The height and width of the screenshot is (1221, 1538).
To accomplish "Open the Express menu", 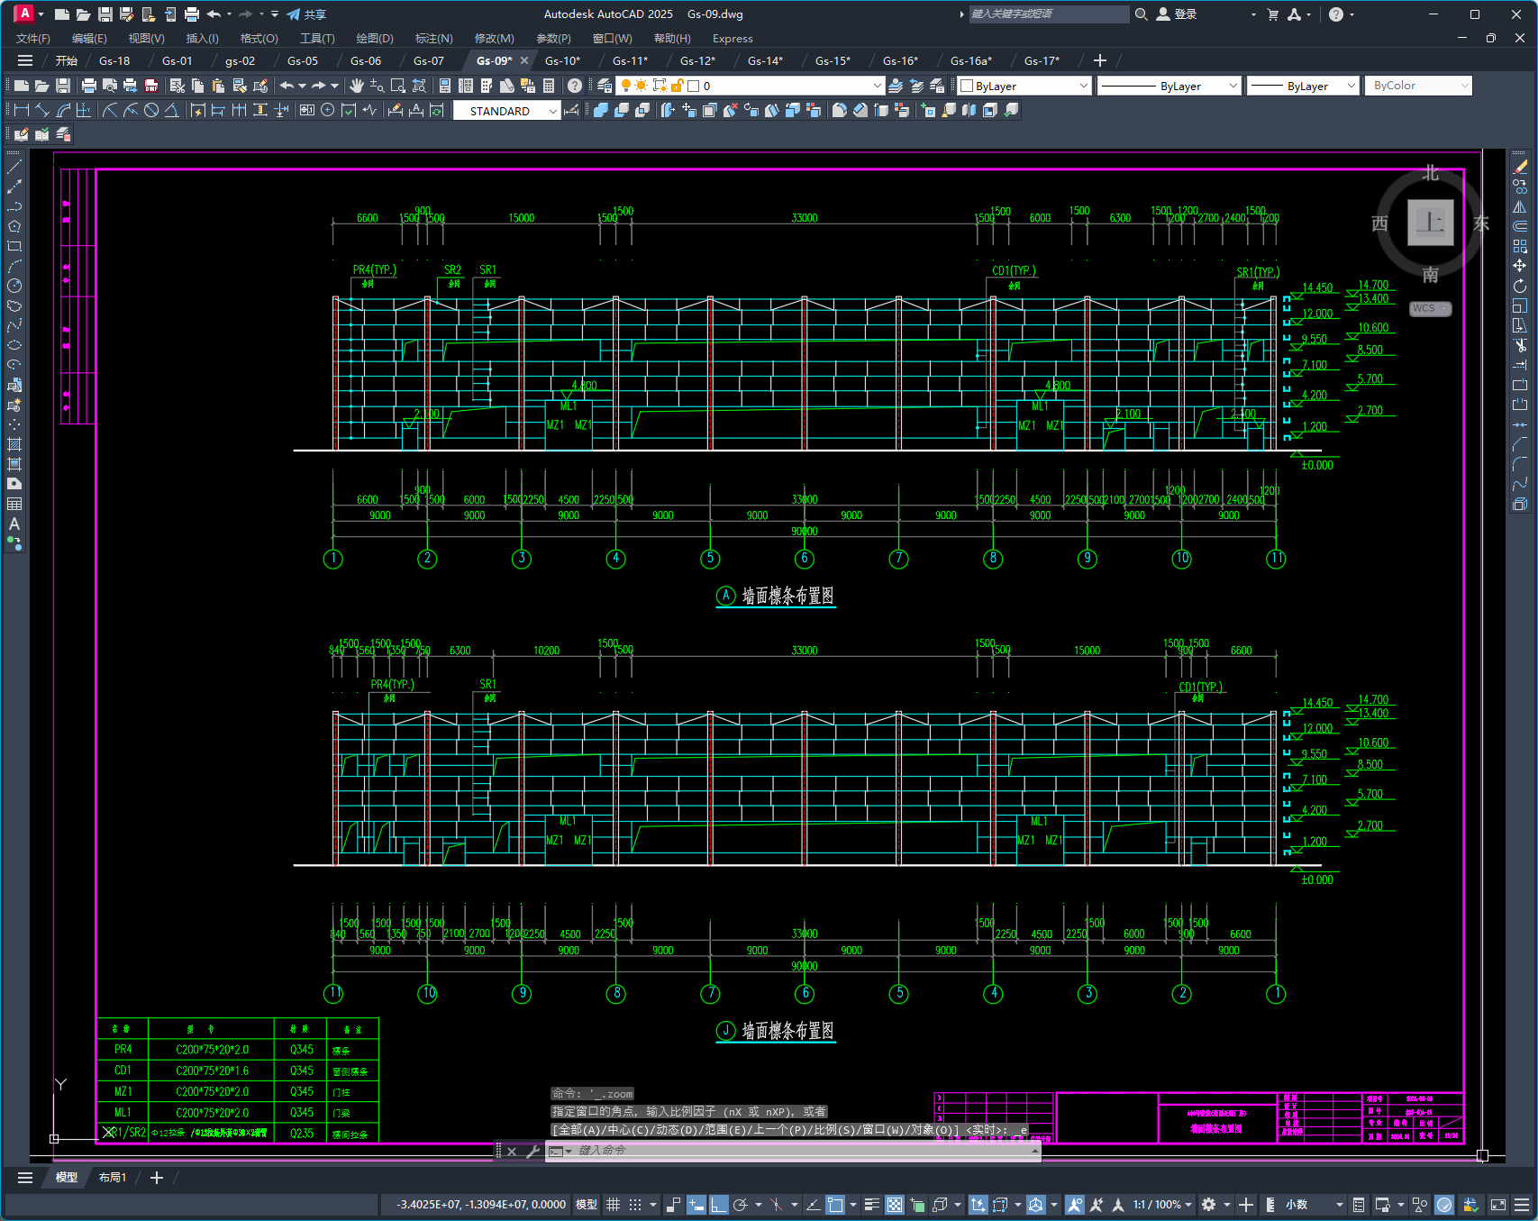I will [x=733, y=38].
